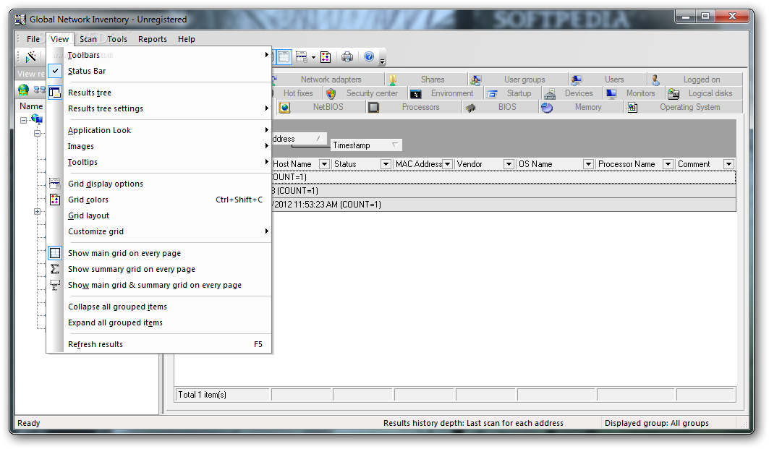769x449 pixels.
Task: Click the BIOS tab chip icon
Action: point(470,108)
